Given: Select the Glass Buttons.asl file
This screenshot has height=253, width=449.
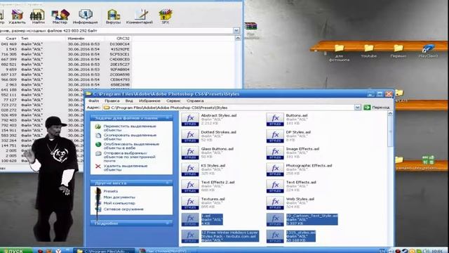Looking at the screenshot, I should [x=208, y=153].
